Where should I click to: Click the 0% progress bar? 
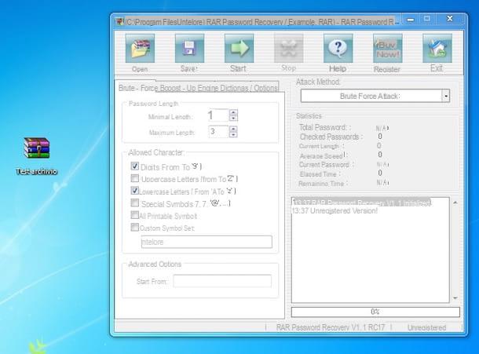(x=375, y=312)
